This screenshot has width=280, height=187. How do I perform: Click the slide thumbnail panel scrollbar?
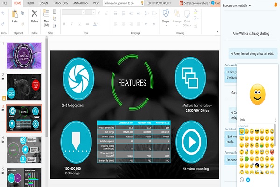(x=47, y=88)
